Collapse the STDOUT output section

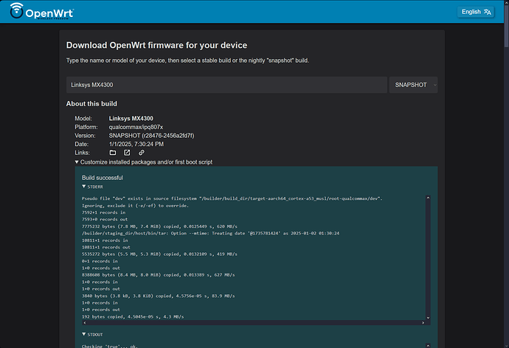pos(92,335)
